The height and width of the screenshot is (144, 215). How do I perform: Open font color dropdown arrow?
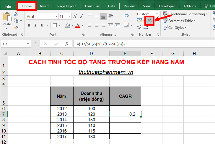(83, 25)
